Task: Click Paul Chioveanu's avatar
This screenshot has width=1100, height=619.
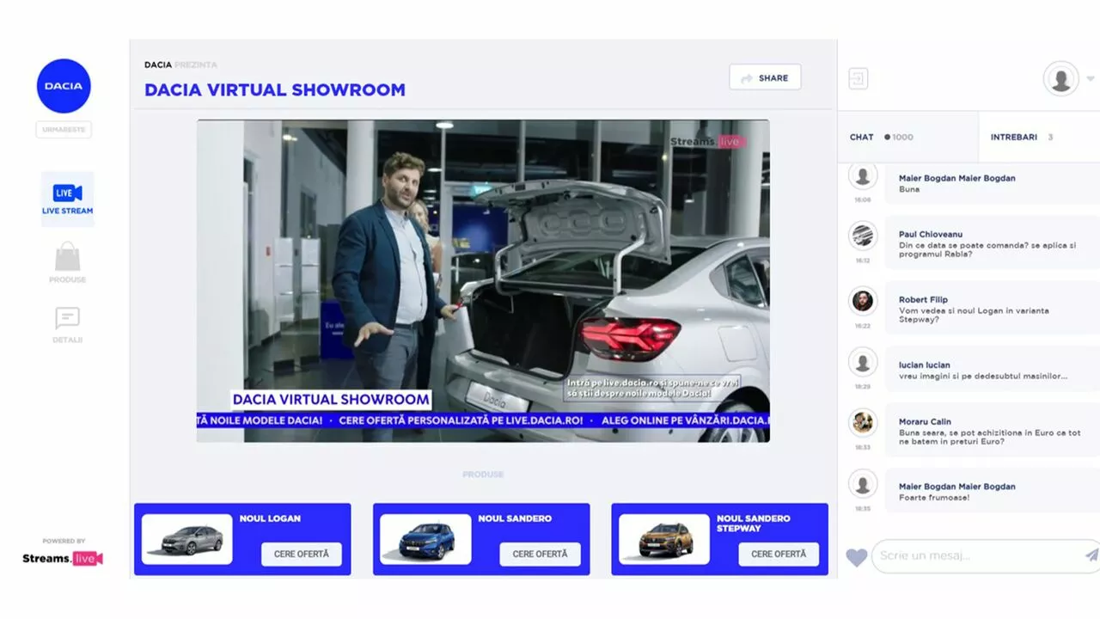Action: pyautogui.click(x=863, y=236)
